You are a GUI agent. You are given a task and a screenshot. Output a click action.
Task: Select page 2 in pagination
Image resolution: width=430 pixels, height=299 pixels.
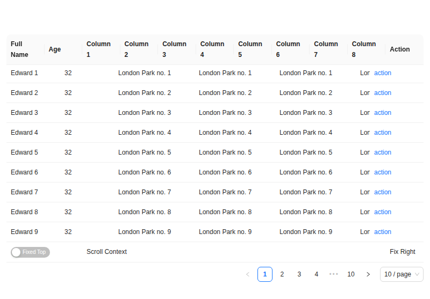coord(282,274)
